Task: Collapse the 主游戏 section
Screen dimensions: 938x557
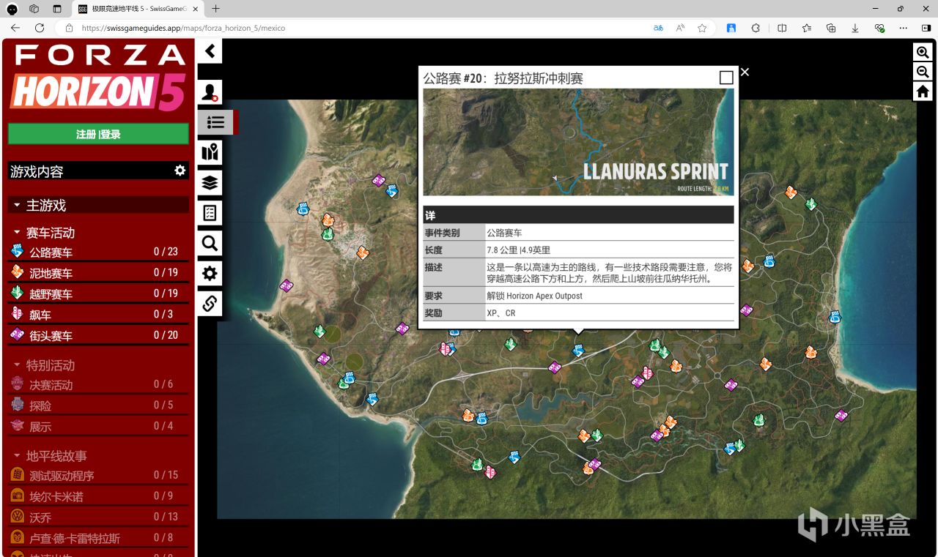Action: pyautogui.click(x=45, y=206)
